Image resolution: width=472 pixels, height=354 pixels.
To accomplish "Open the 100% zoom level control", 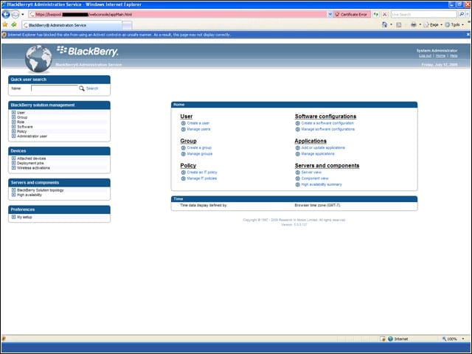I will click(453, 339).
